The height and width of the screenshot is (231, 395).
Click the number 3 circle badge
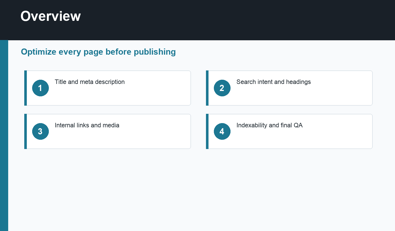40,131
